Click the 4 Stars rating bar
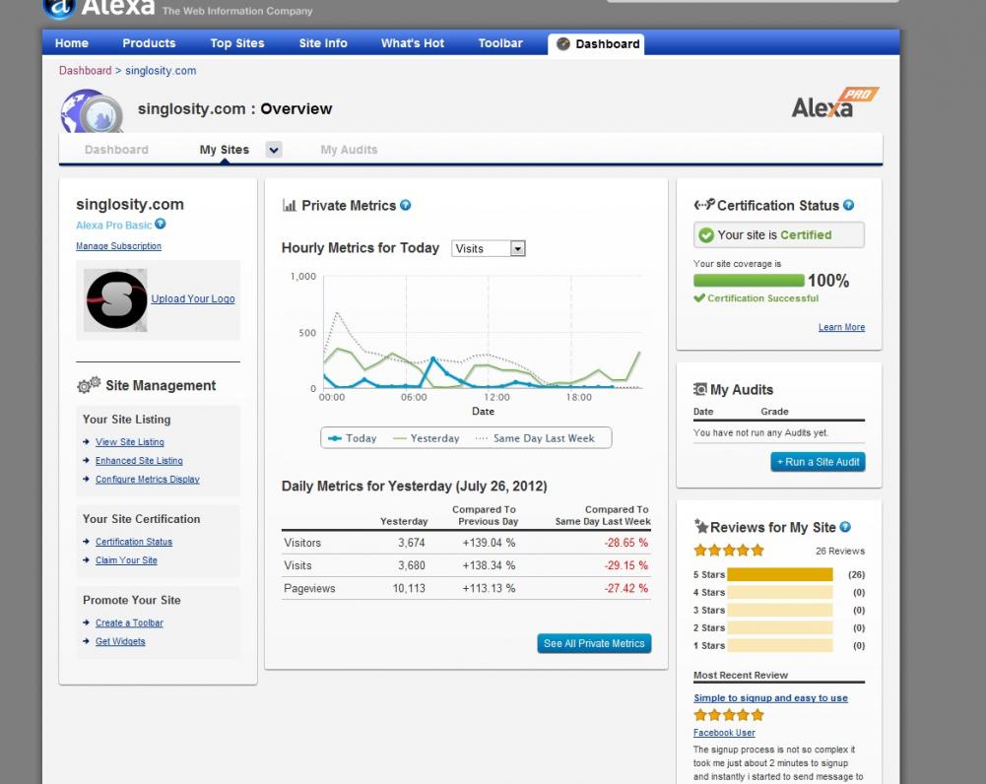Viewport: 986px width, 784px height. point(780,592)
